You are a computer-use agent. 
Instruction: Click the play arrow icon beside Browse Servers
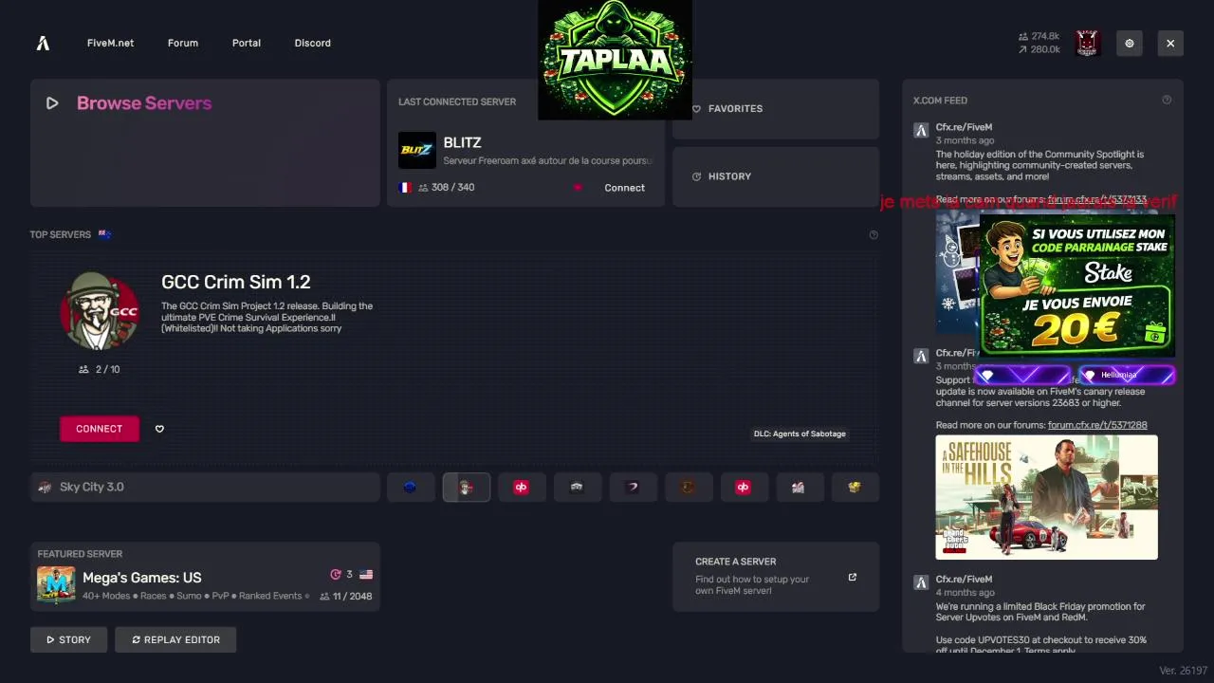tap(52, 103)
